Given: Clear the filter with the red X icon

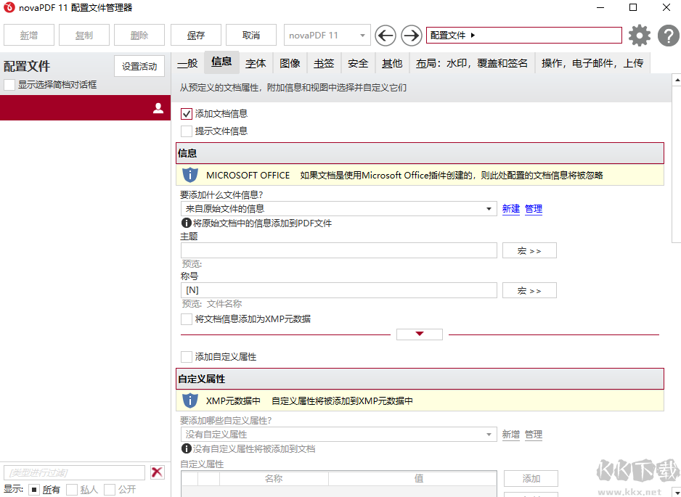Looking at the screenshot, I should click(158, 472).
